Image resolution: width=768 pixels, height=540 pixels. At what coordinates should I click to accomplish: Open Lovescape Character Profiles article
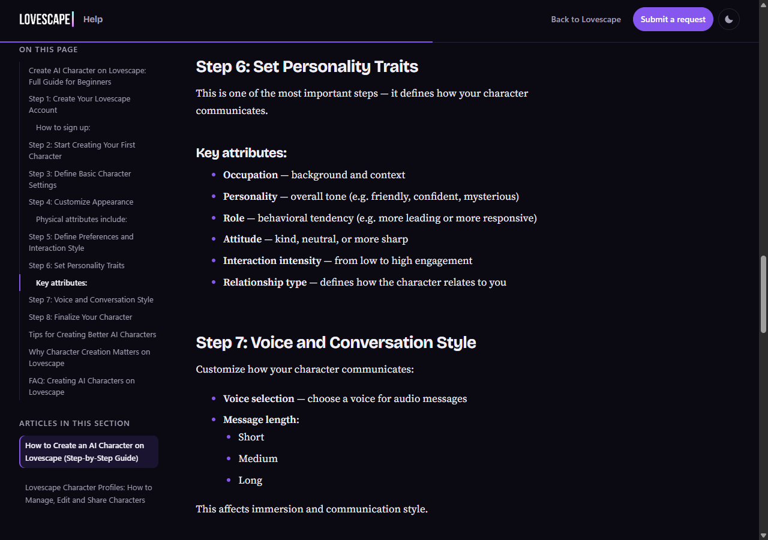(89, 494)
